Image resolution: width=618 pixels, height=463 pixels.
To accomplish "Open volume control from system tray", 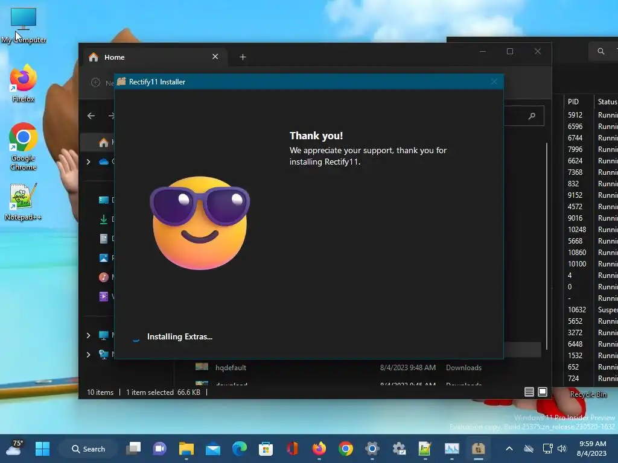I will click(562, 449).
